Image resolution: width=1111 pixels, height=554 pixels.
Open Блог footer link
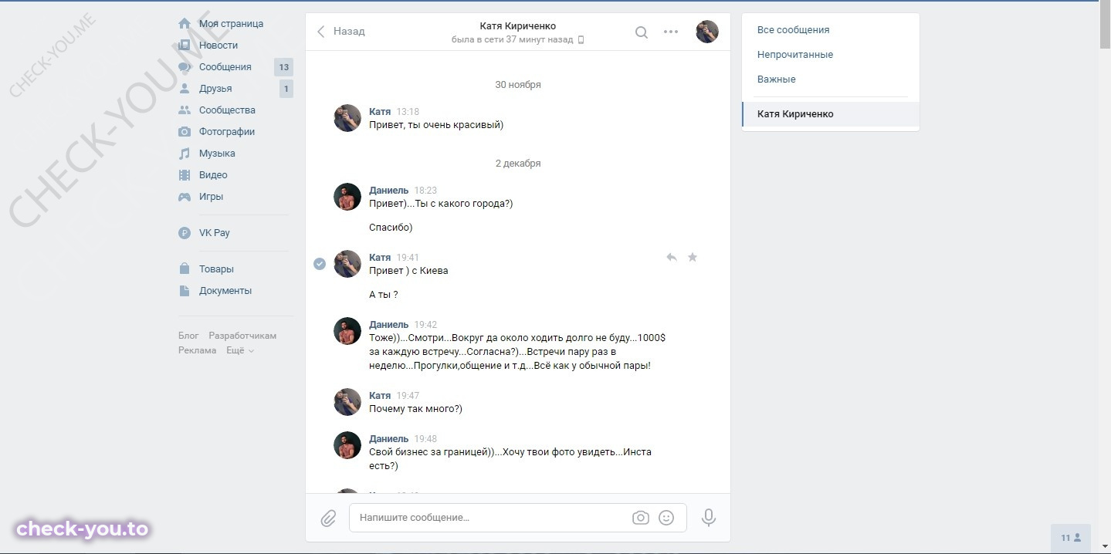click(x=188, y=336)
